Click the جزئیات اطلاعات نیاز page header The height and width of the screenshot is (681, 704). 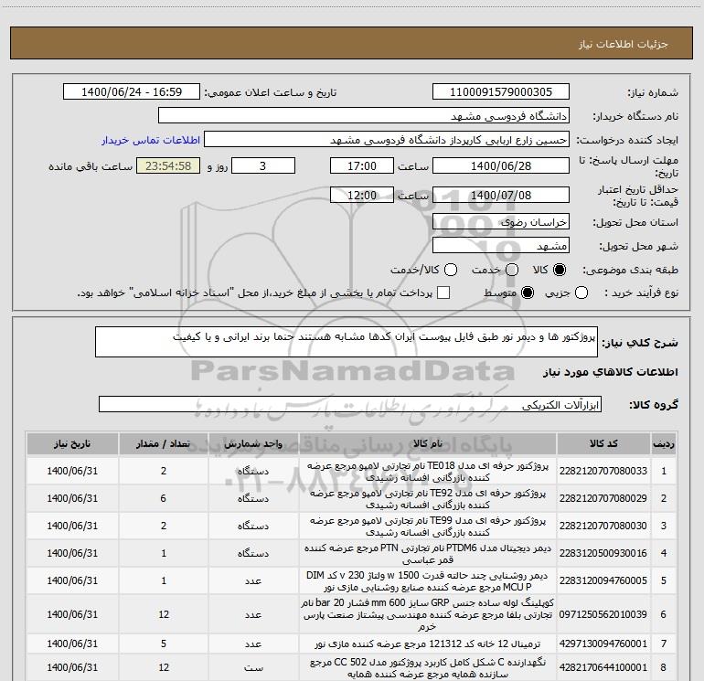[x=624, y=44]
